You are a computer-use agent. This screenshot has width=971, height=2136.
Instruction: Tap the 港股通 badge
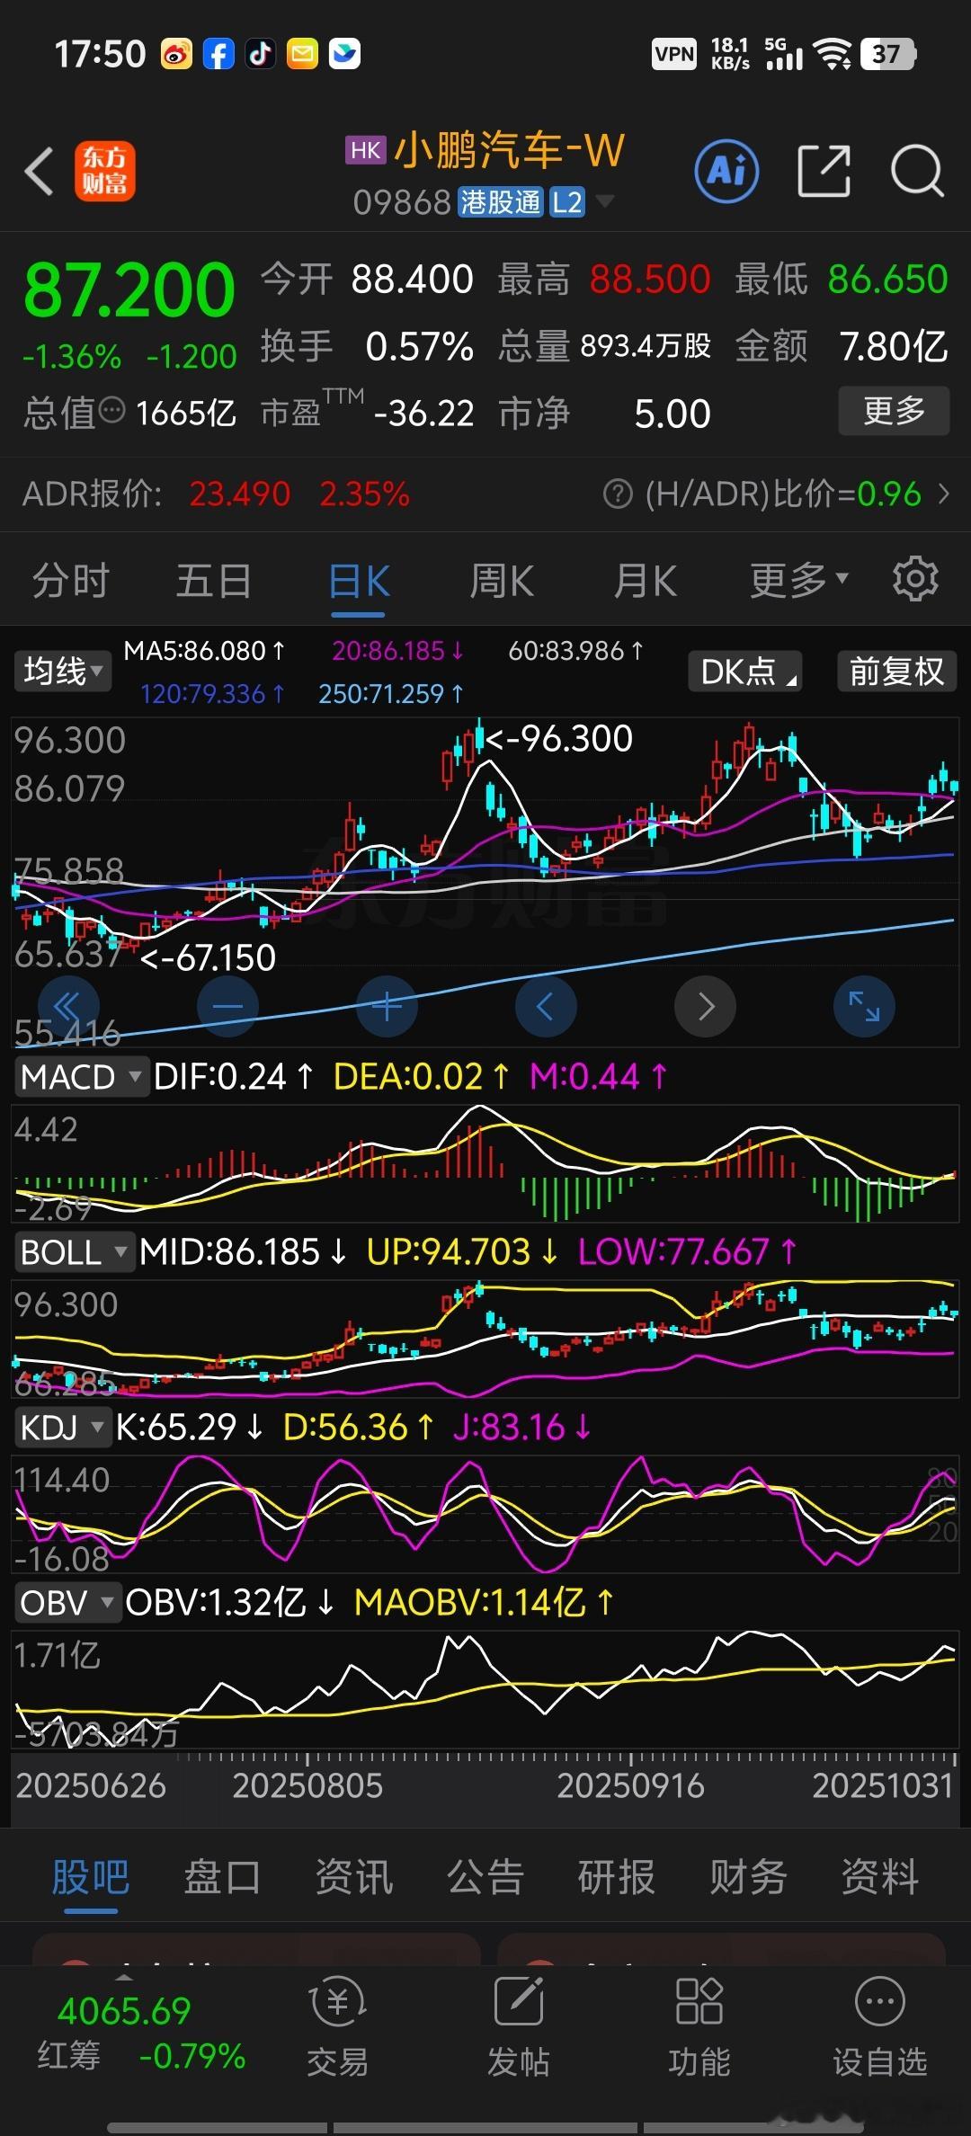pyautogui.click(x=501, y=202)
